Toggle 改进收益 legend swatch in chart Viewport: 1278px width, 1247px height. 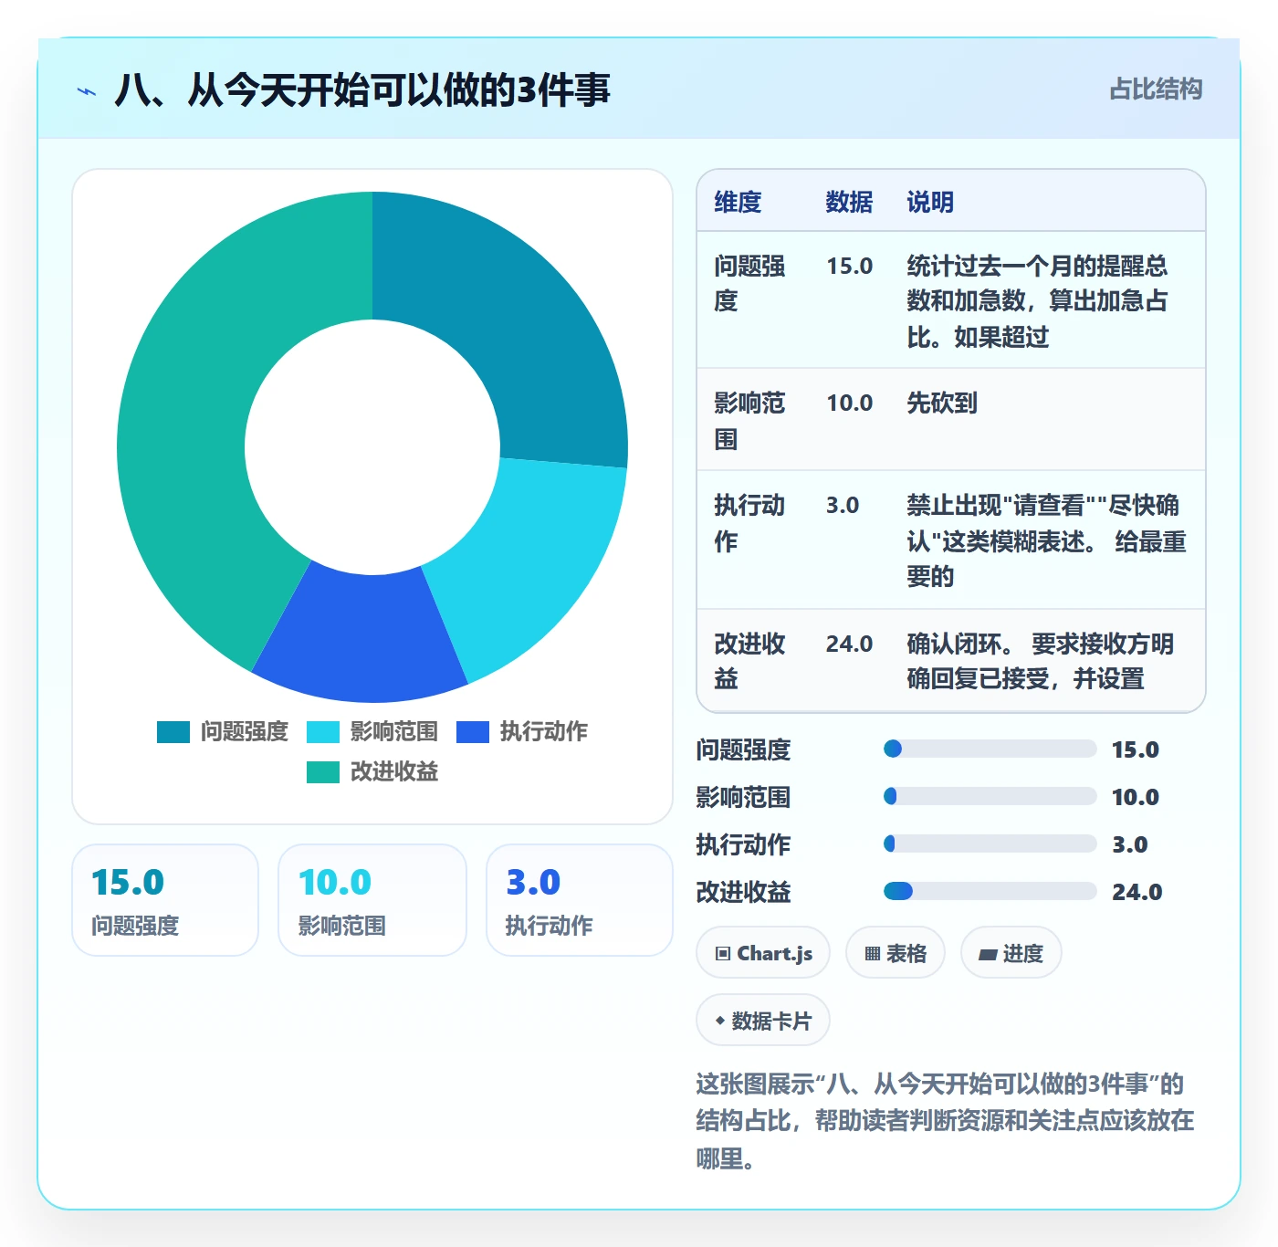[x=323, y=772]
